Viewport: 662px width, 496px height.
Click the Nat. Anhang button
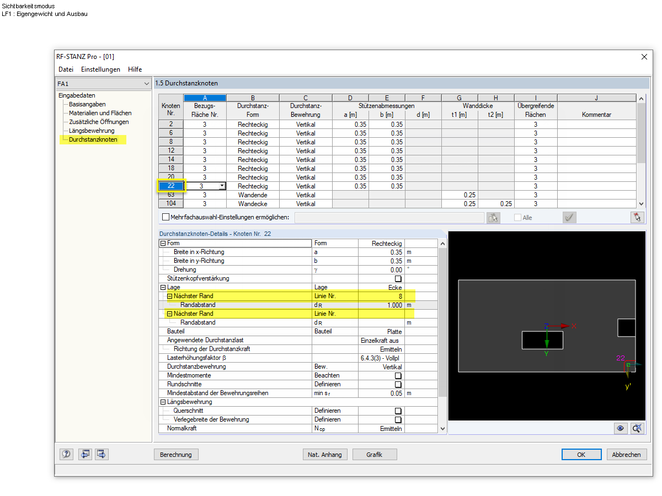tap(325, 455)
